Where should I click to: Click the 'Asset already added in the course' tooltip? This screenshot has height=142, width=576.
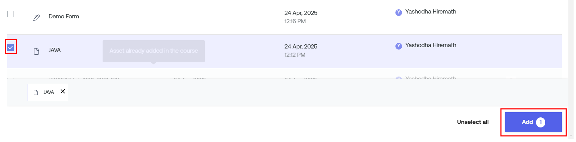tap(154, 51)
